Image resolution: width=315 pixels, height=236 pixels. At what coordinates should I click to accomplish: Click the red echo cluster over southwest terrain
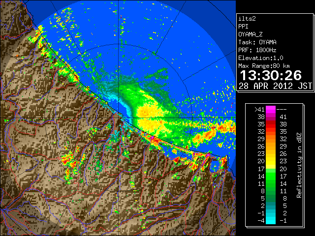[x=69, y=161]
